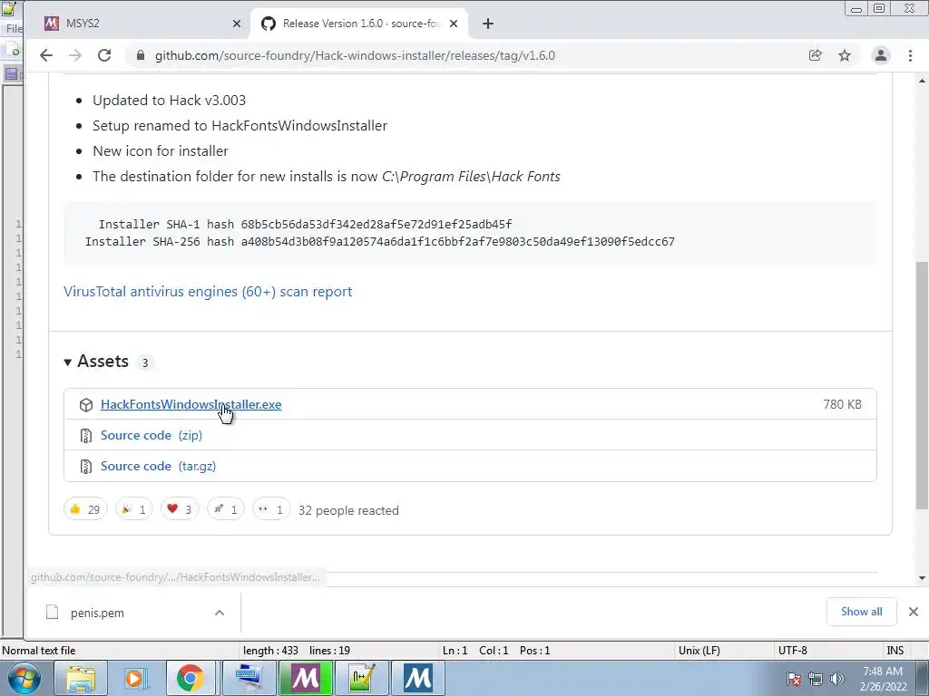Image resolution: width=929 pixels, height=696 pixels.
Task: Click the 780 KB file size text
Action: coord(842,404)
